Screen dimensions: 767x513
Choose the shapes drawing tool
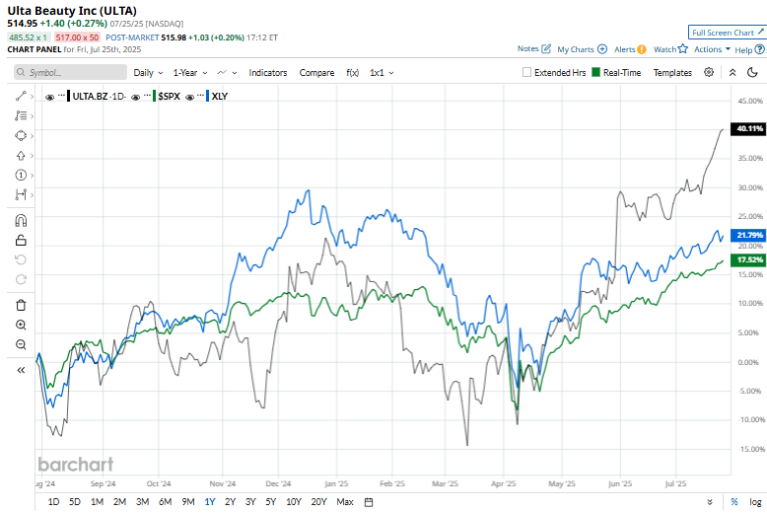(x=21, y=135)
